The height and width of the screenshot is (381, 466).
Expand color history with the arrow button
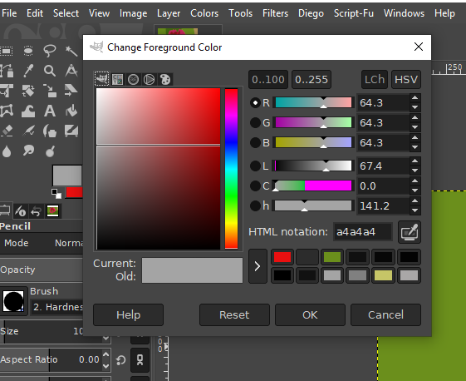[x=258, y=266]
